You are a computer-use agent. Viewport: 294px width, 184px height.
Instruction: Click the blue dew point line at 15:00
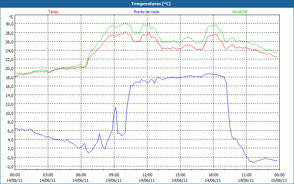point(180,77)
